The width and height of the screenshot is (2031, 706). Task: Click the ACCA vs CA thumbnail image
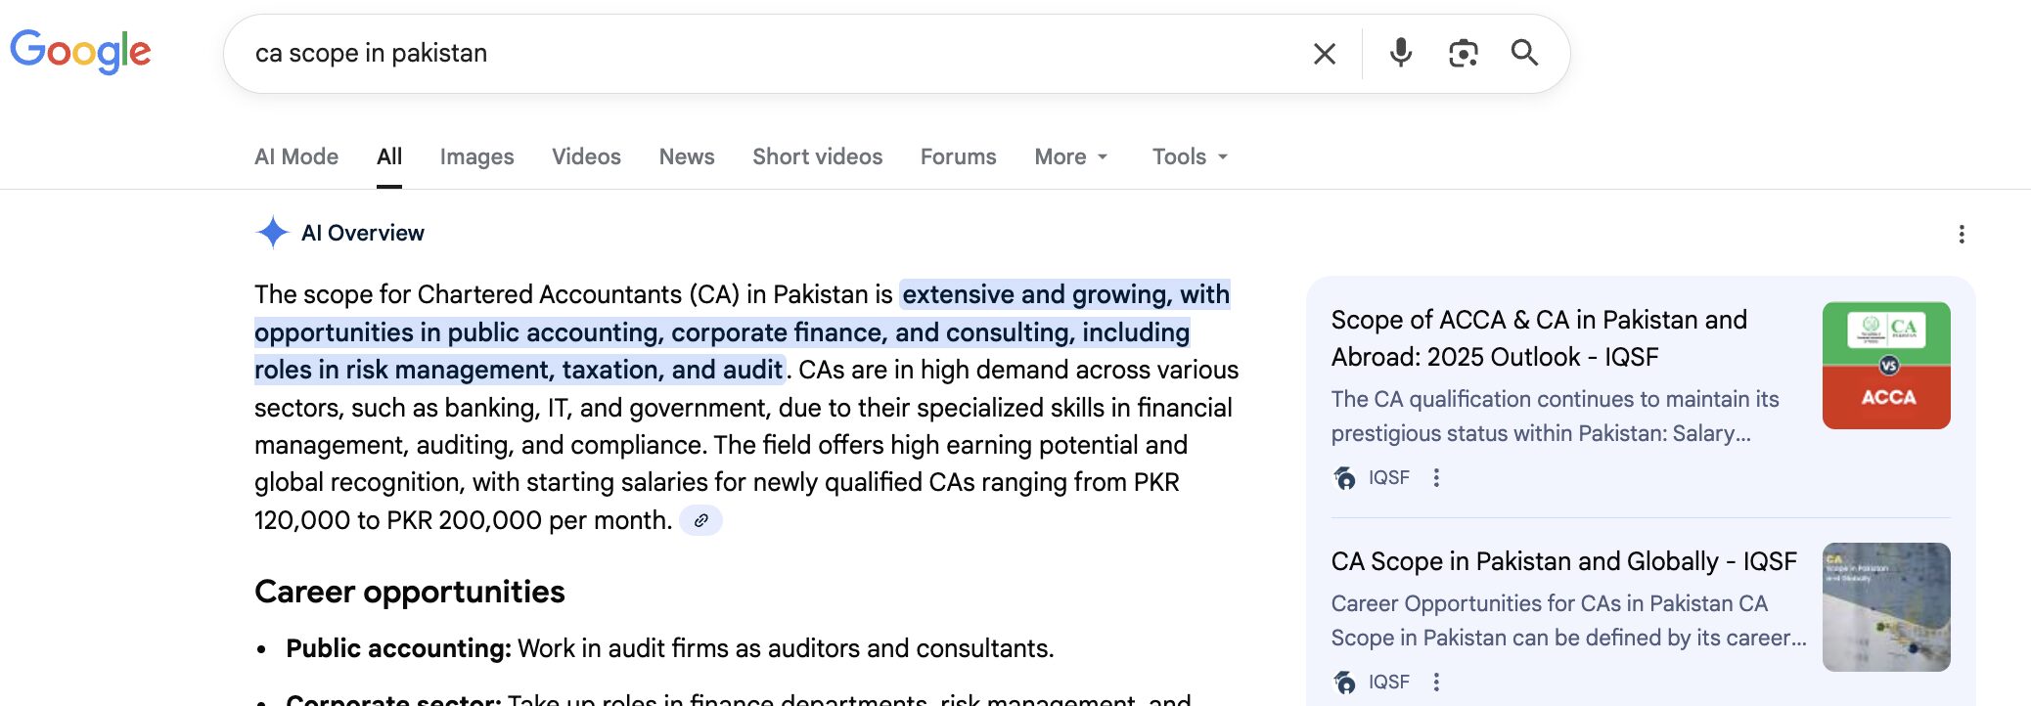pyautogui.click(x=1885, y=366)
